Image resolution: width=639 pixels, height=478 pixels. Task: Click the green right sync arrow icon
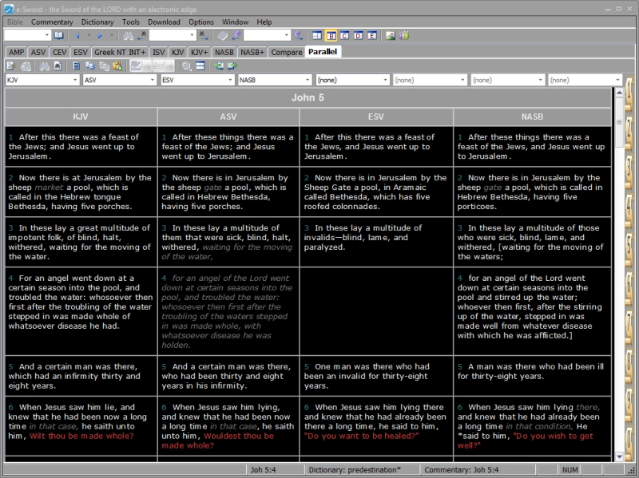coord(232,65)
